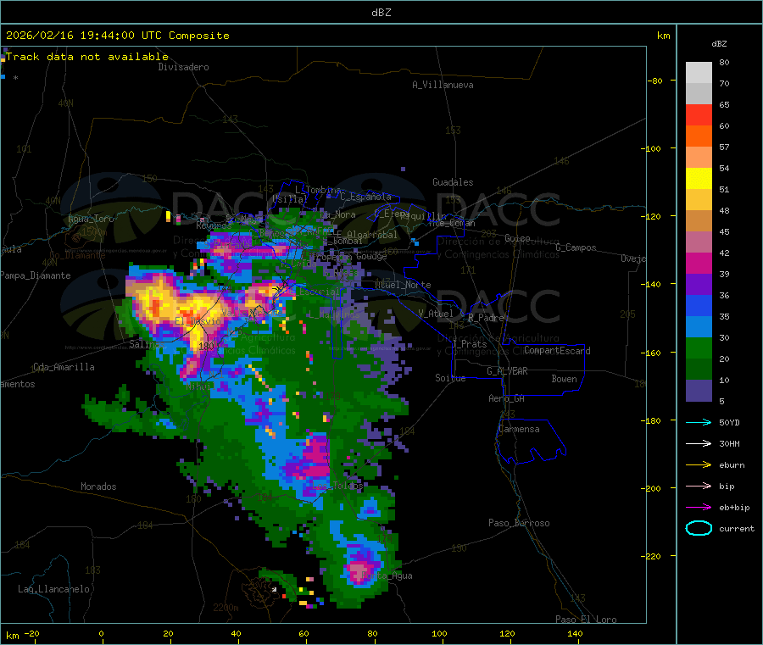Viewport: 763px width, 645px height.
Task: Click the 'Paso_Barroso' place label
Action: coord(519,523)
